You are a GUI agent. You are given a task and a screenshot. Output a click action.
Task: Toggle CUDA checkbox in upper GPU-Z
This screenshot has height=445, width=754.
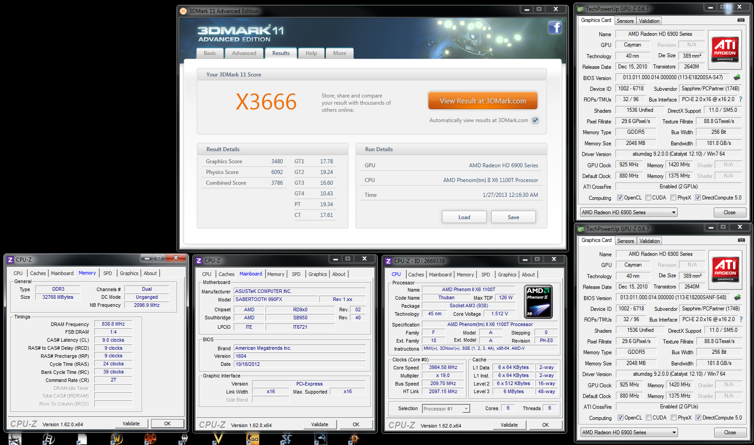(x=648, y=198)
